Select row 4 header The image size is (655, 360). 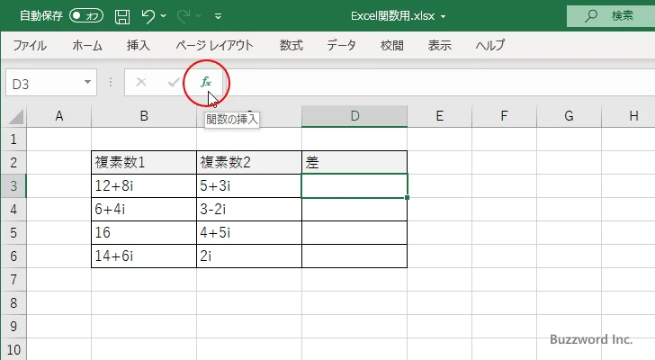point(13,209)
